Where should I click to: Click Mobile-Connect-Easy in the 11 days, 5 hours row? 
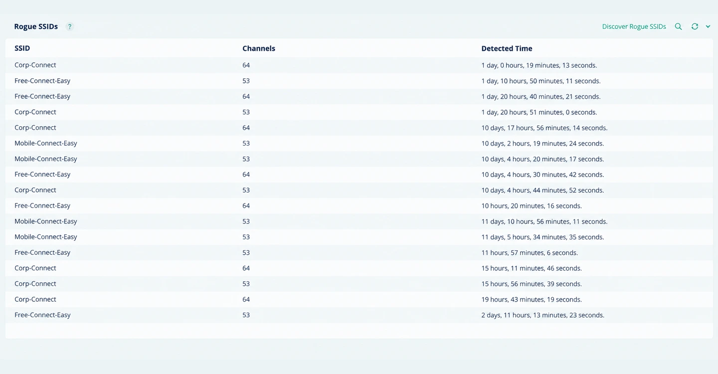tap(46, 237)
